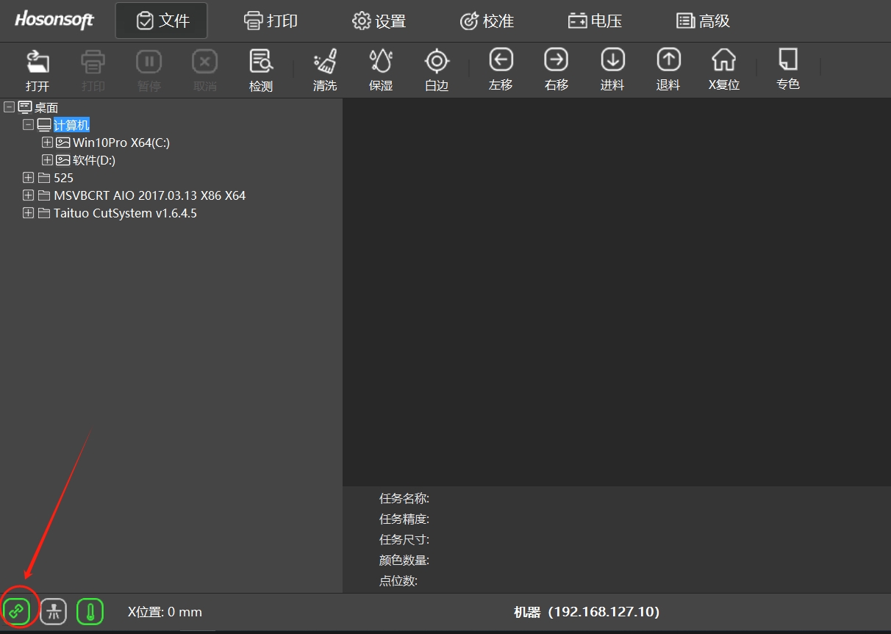Expand the Win10Pro X64(C:) drive node
The width and height of the screenshot is (891, 634).
pos(47,143)
